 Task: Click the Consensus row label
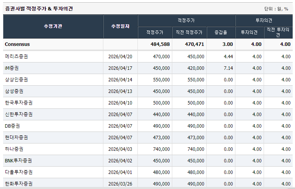(17, 44)
